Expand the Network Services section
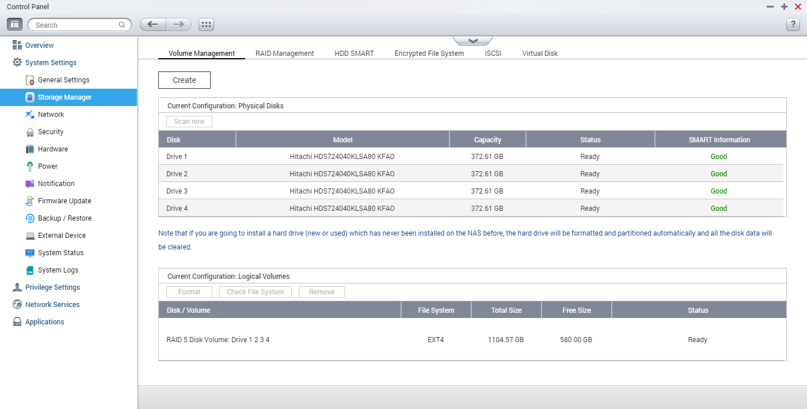The height and width of the screenshot is (409, 807). tap(52, 305)
